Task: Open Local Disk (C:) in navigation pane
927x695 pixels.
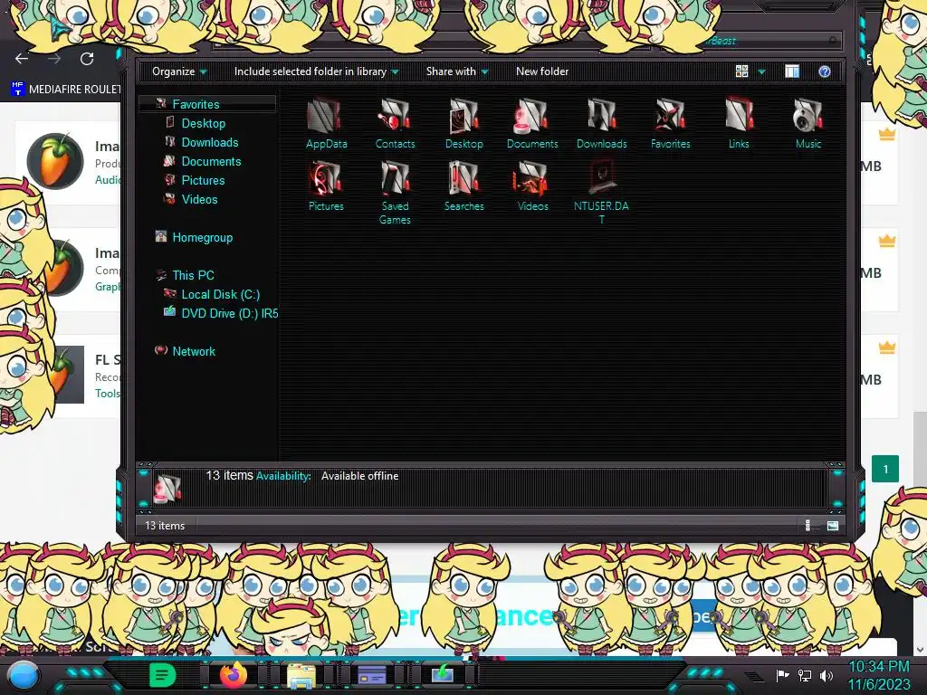Action: [x=221, y=294]
